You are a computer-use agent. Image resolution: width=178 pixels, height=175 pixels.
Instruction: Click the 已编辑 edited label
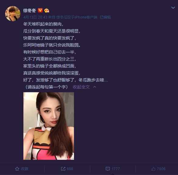click(105, 17)
